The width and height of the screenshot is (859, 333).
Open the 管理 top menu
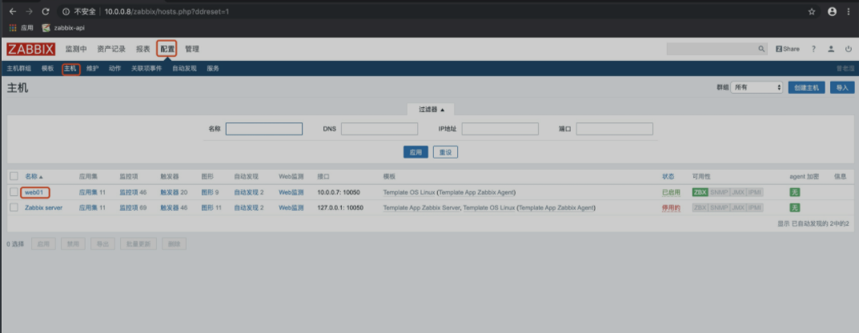pos(192,49)
